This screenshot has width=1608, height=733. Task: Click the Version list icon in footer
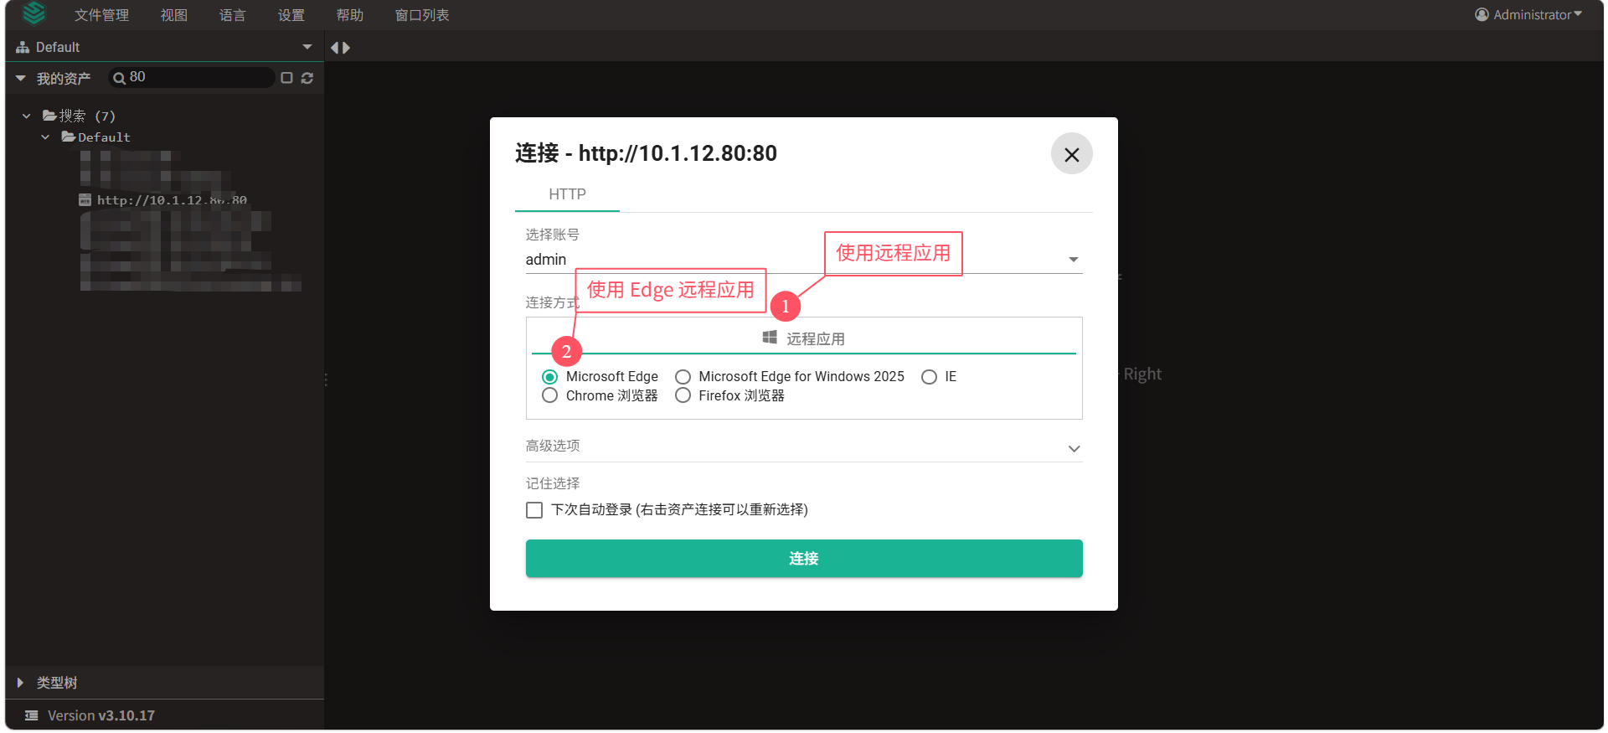tap(32, 715)
